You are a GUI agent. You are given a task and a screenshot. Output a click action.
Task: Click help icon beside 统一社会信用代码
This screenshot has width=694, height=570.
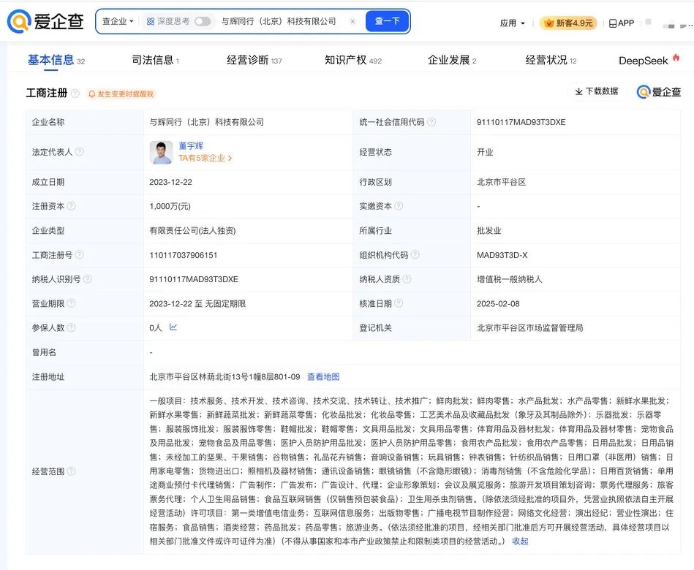pyautogui.click(x=431, y=121)
